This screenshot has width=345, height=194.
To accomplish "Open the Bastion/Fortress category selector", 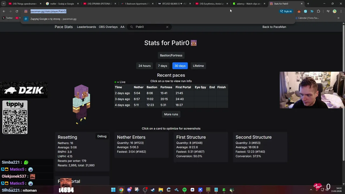I will point(171,56).
